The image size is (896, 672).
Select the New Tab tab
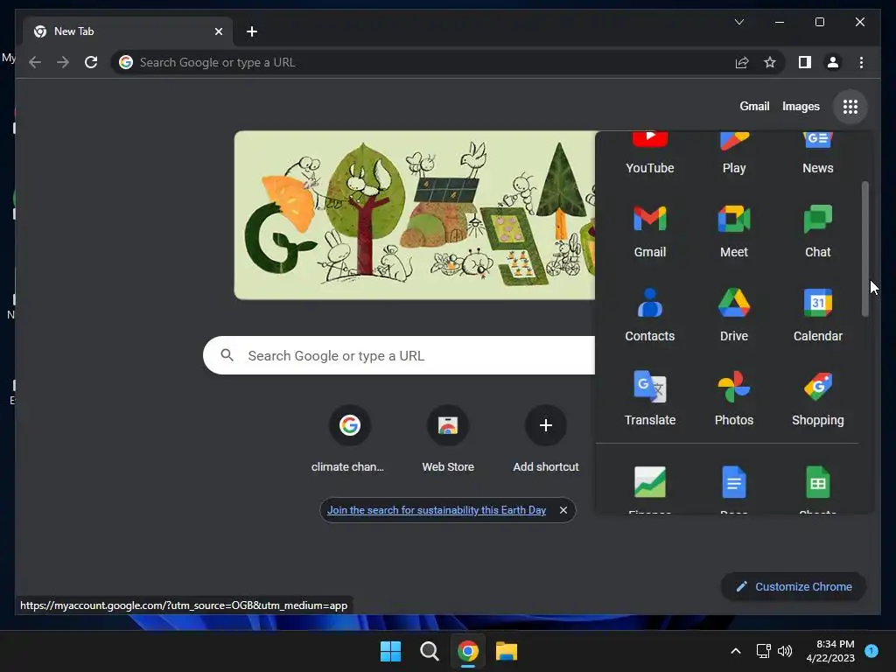[128, 31]
